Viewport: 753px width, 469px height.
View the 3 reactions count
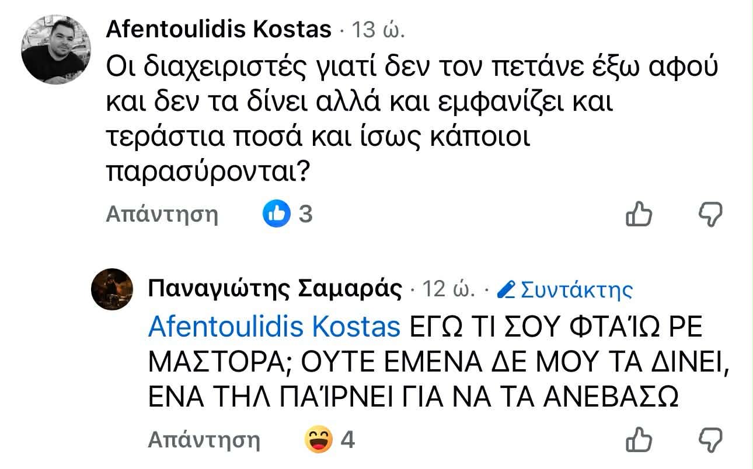click(x=305, y=215)
